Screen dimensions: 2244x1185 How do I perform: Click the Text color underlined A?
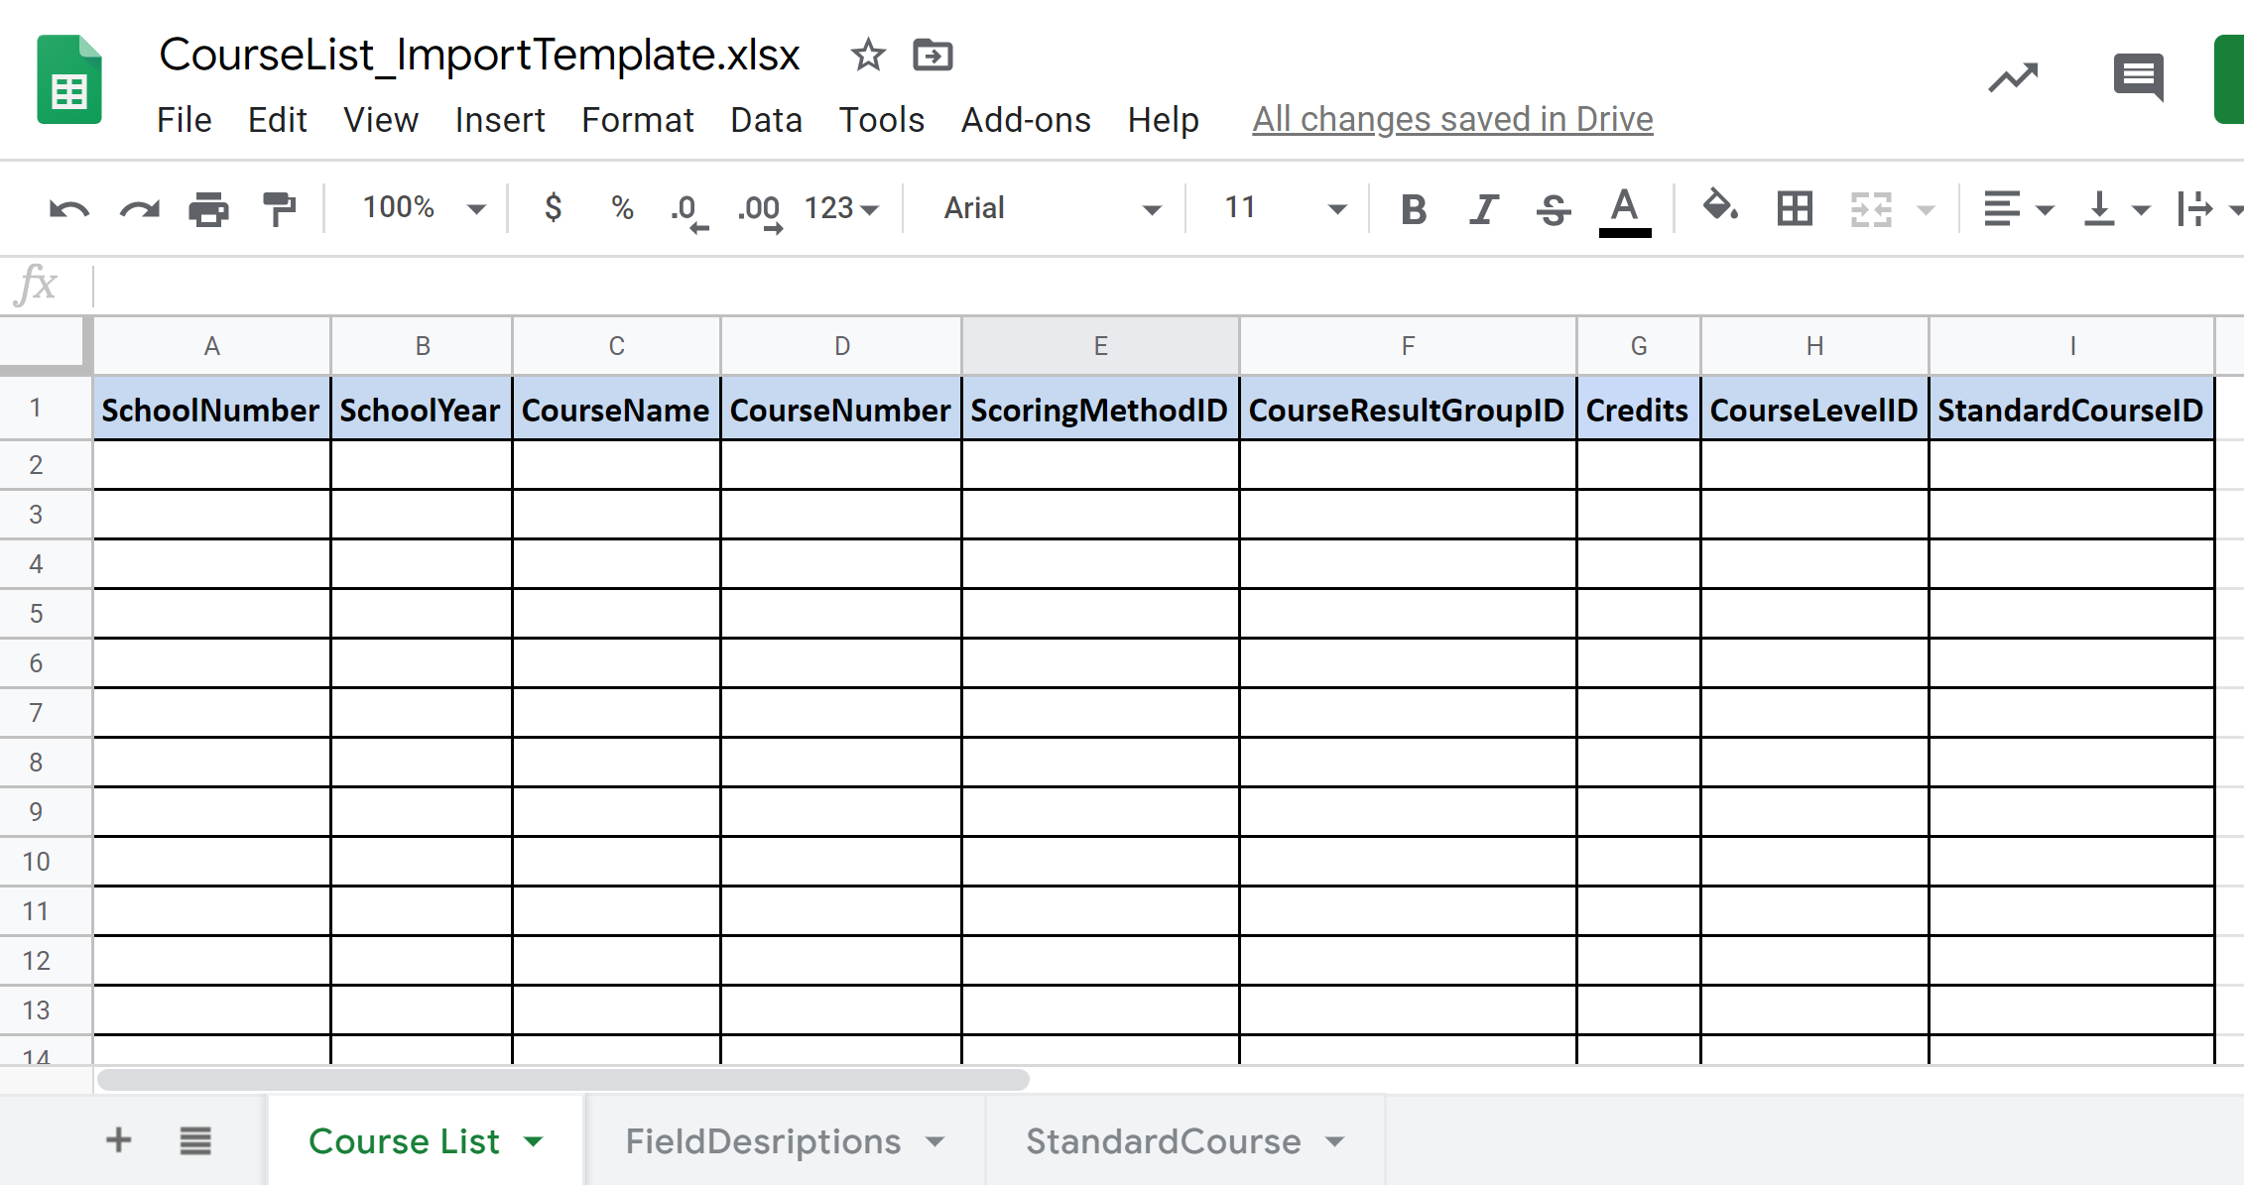point(1624,209)
